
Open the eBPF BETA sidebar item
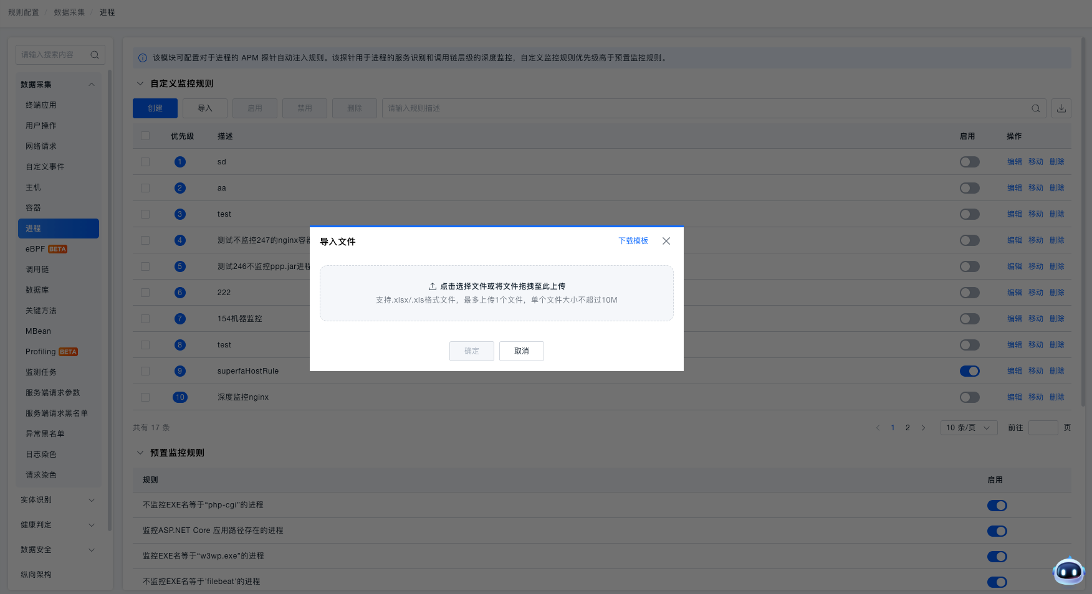pyautogui.click(x=59, y=249)
